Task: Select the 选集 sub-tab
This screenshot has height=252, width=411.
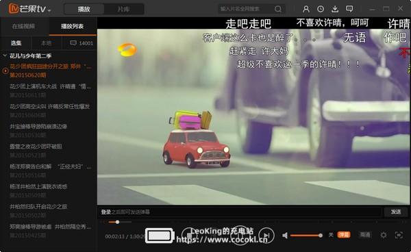Action: click(x=16, y=43)
